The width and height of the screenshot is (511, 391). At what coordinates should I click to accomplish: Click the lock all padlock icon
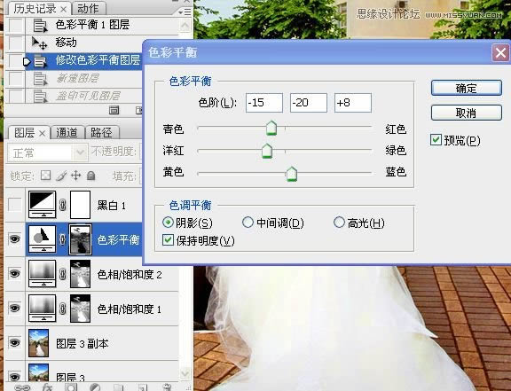(x=91, y=176)
